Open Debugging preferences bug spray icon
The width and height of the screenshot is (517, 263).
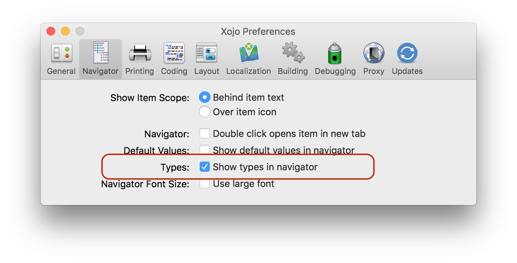tap(335, 53)
